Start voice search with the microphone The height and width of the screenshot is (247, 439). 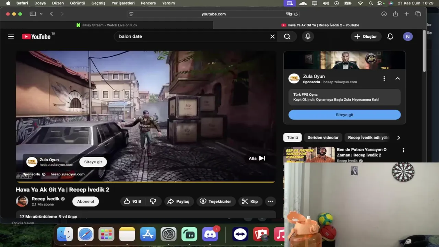tap(308, 36)
